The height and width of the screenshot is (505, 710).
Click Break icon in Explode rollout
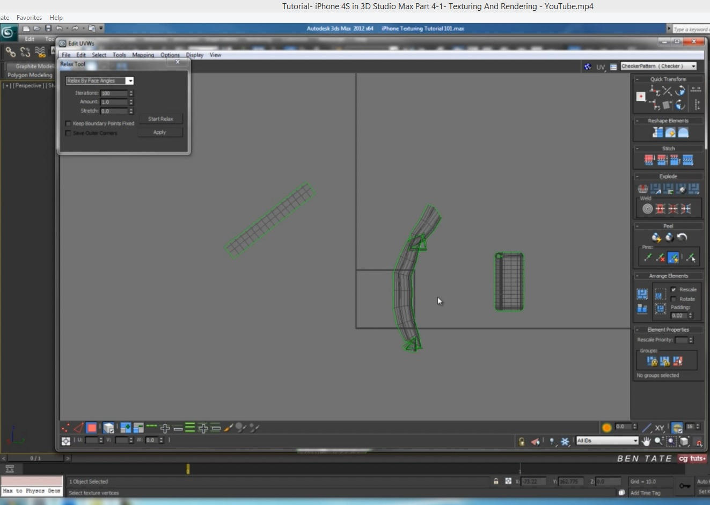pyautogui.click(x=642, y=188)
